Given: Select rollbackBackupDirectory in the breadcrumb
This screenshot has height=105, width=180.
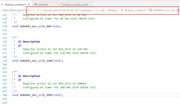Looking at the screenshot, I should coord(15,10).
